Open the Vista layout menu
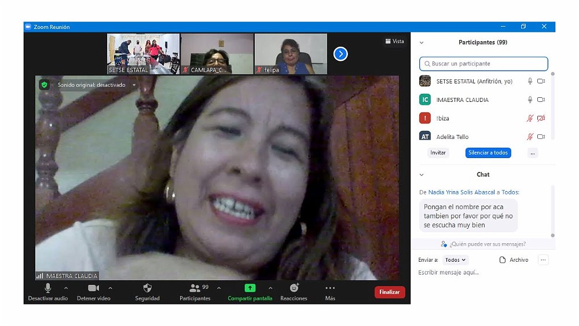The width and height of the screenshot is (579, 326). click(x=394, y=41)
